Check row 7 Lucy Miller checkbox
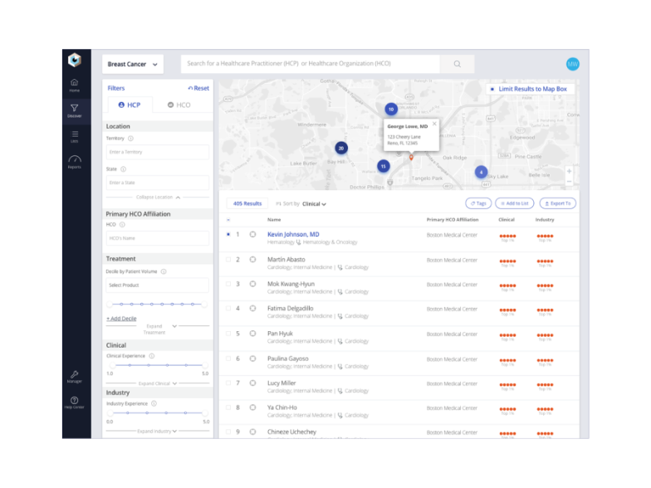651x488 pixels. (228, 383)
